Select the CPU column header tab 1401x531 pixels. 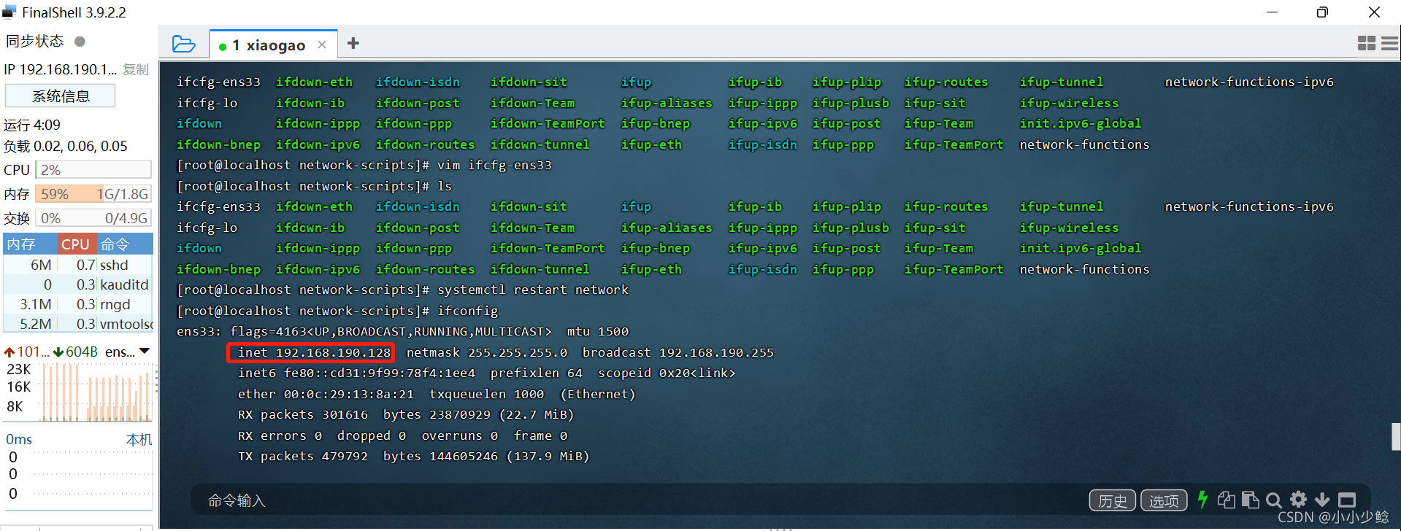75,244
